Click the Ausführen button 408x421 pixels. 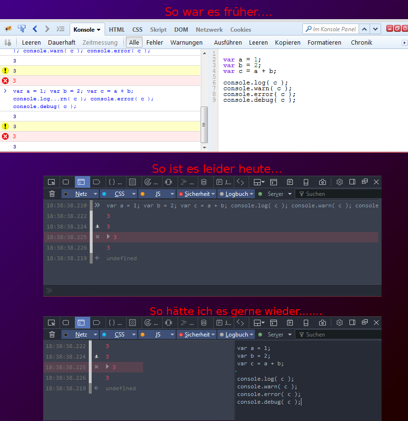(x=228, y=42)
